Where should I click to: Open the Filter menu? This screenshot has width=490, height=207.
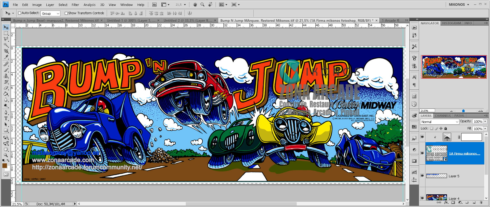(75, 5)
